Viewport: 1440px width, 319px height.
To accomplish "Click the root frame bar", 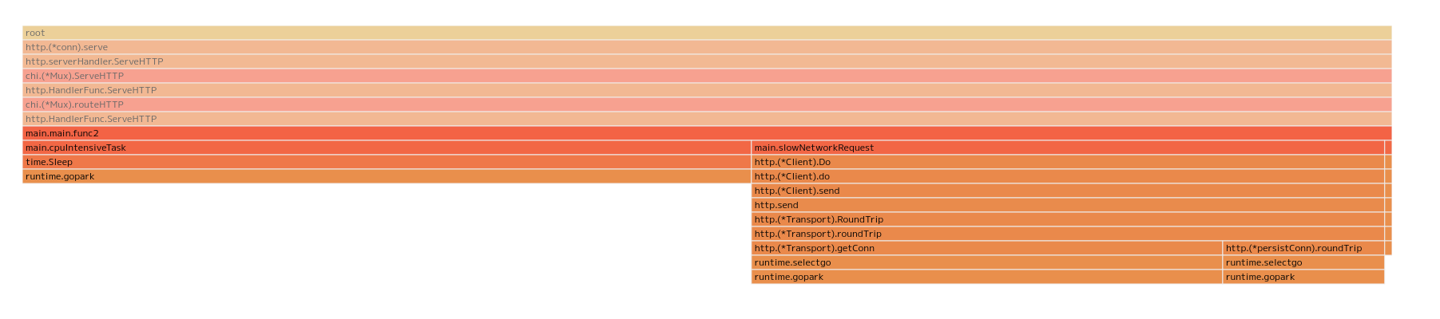I will coord(707,33).
